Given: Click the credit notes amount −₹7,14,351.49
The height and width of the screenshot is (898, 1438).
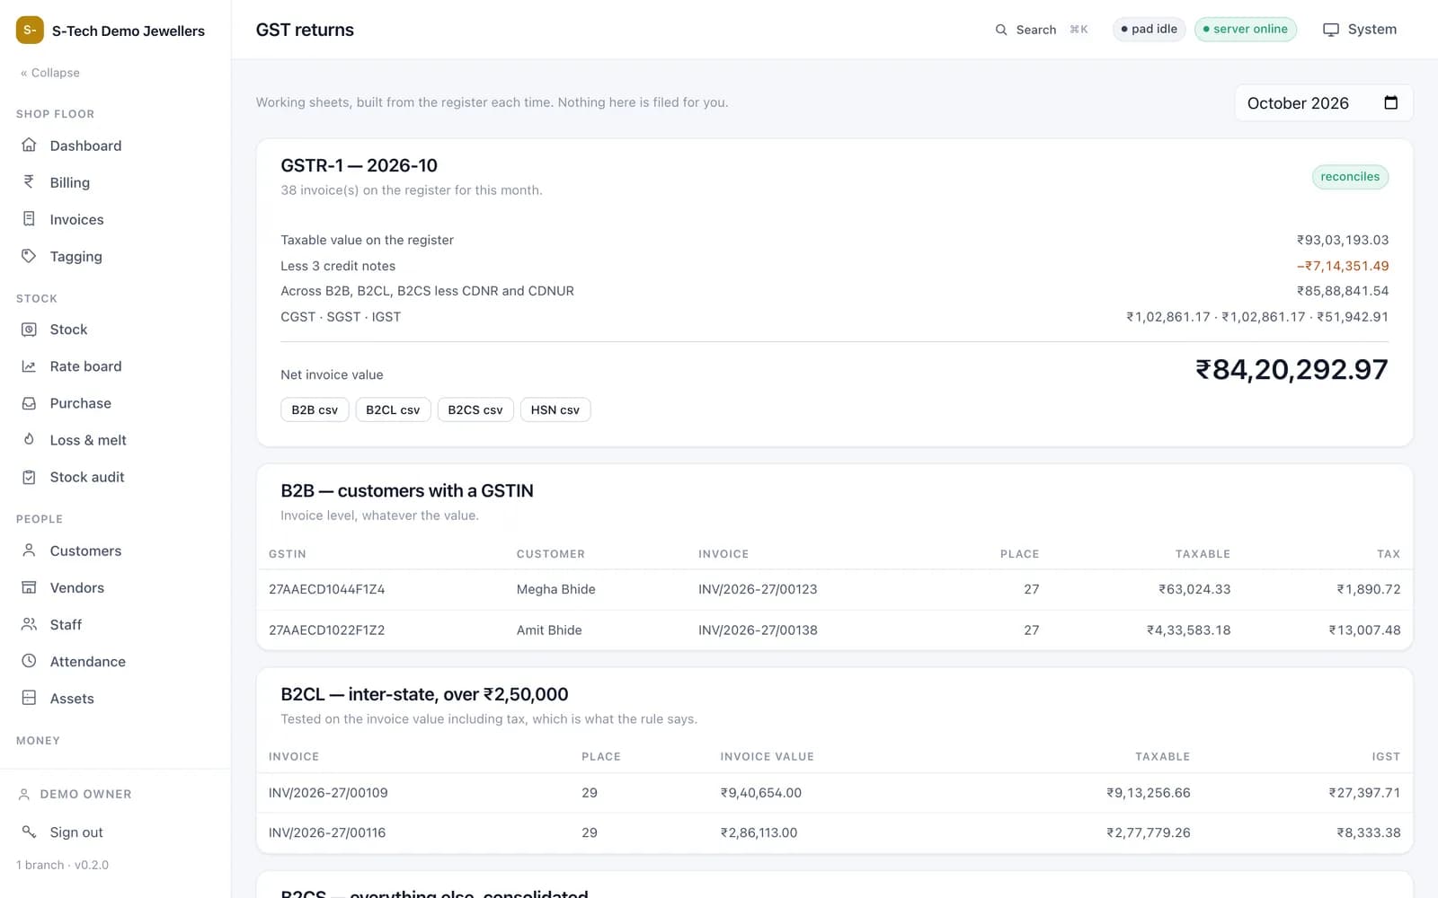Looking at the screenshot, I should point(1343,266).
